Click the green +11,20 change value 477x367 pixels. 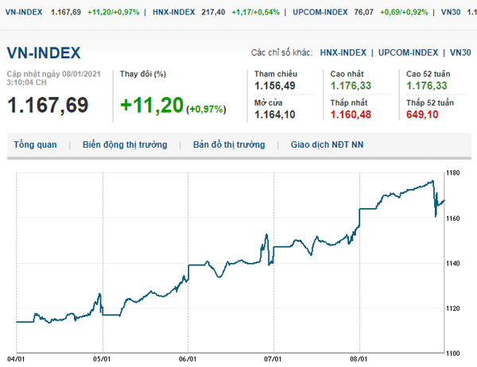pyautogui.click(x=152, y=105)
